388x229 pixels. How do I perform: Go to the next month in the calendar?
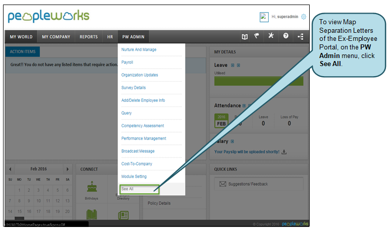(67, 169)
